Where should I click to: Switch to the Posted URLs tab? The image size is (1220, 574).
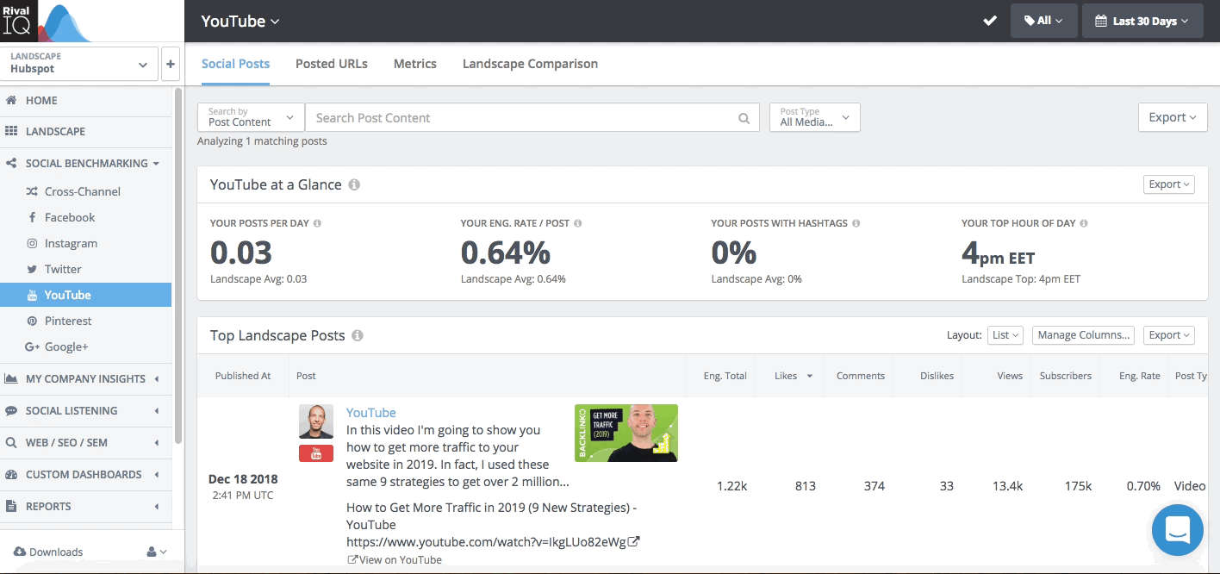331,64
